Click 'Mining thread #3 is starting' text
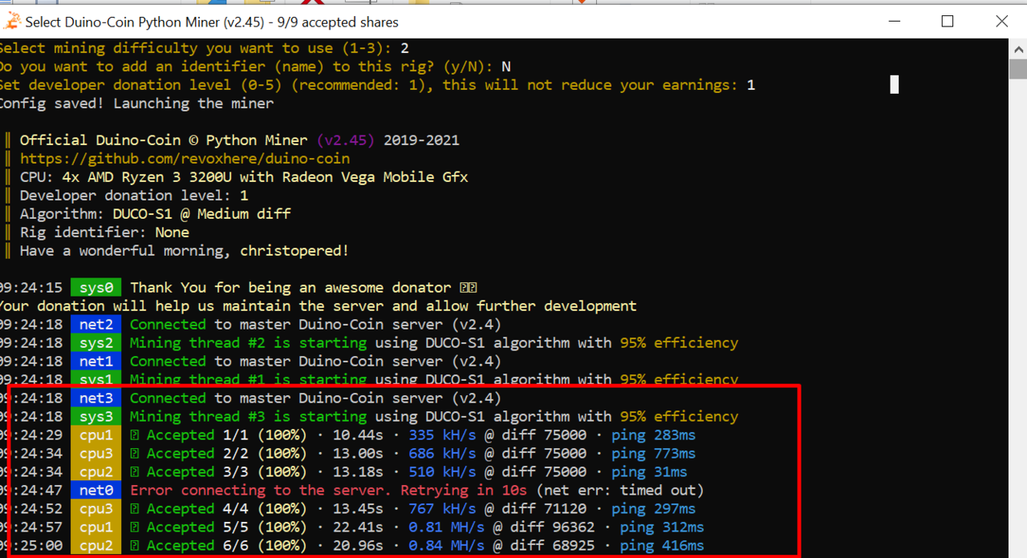Screen dimensions: 1027x558 pyautogui.click(x=248, y=417)
